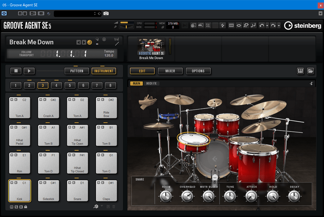Select pad group 2

29,85
